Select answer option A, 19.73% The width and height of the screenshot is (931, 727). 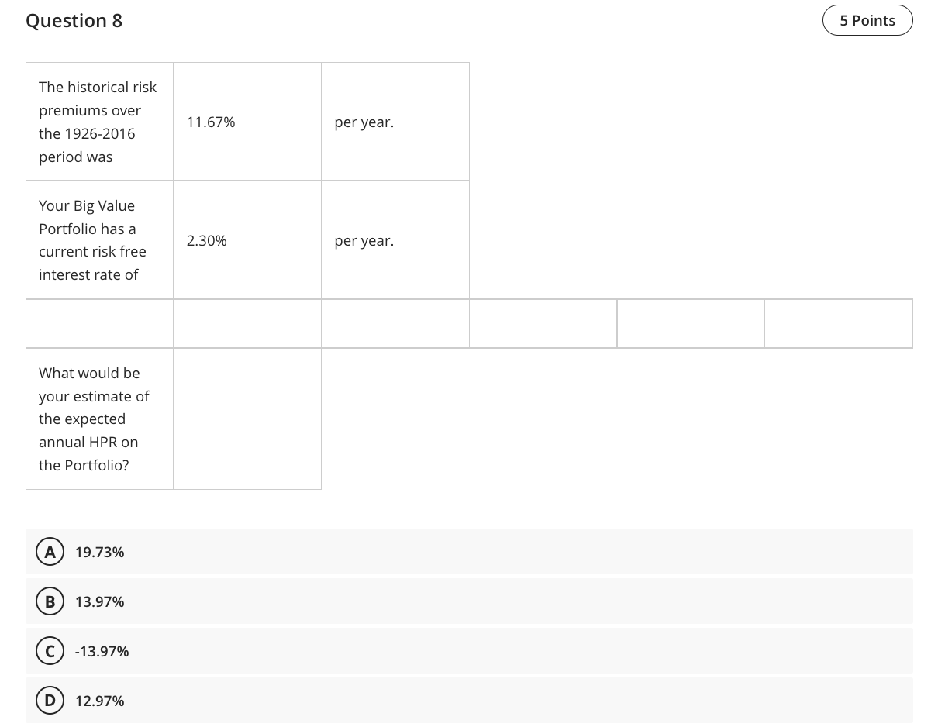point(99,552)
